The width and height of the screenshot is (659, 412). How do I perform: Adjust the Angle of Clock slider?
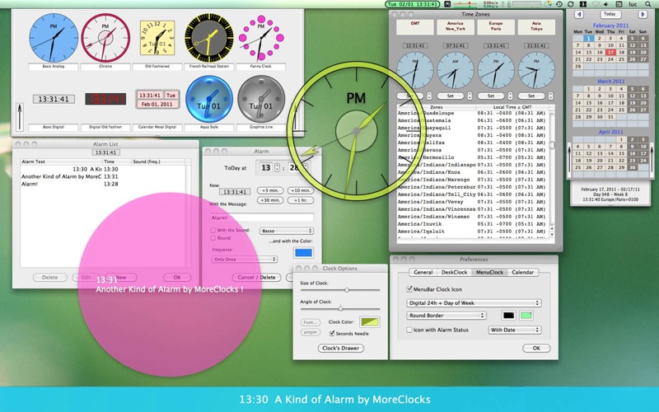pos(340,308)
